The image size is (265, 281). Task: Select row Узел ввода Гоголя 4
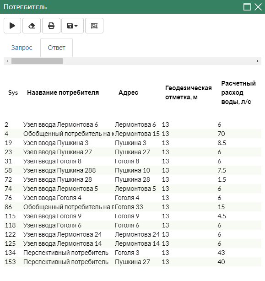(132, 198)
